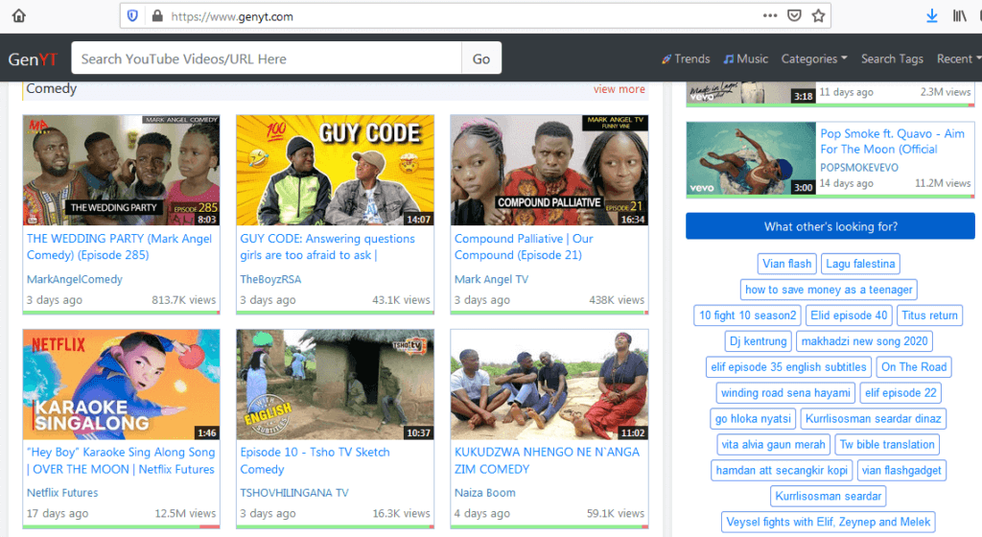Screen dimensions: 982x537
Task: Open the Downloads arrow icon
Action: click(x=932, y=15)
